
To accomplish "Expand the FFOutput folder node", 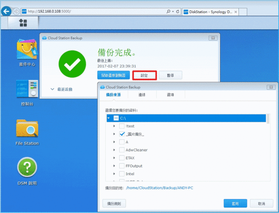I will click(x=114, y=166).
